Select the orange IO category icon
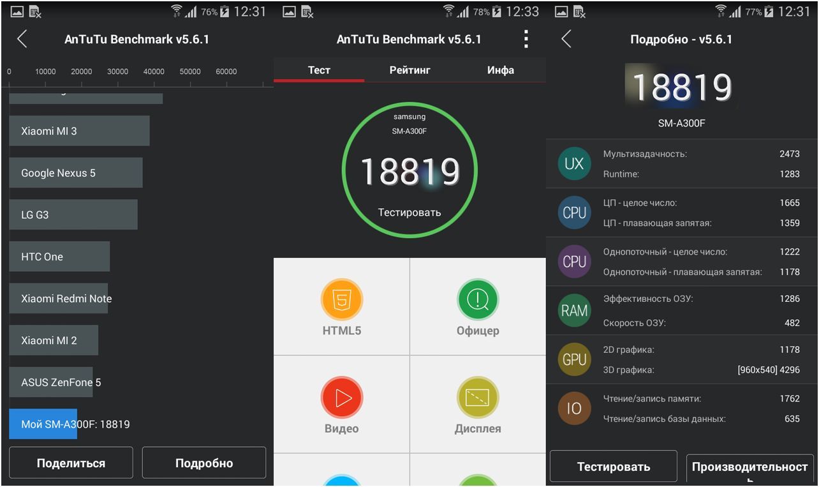Image resolution: width=819 pixels, height=487 pixels. [574, 408]
